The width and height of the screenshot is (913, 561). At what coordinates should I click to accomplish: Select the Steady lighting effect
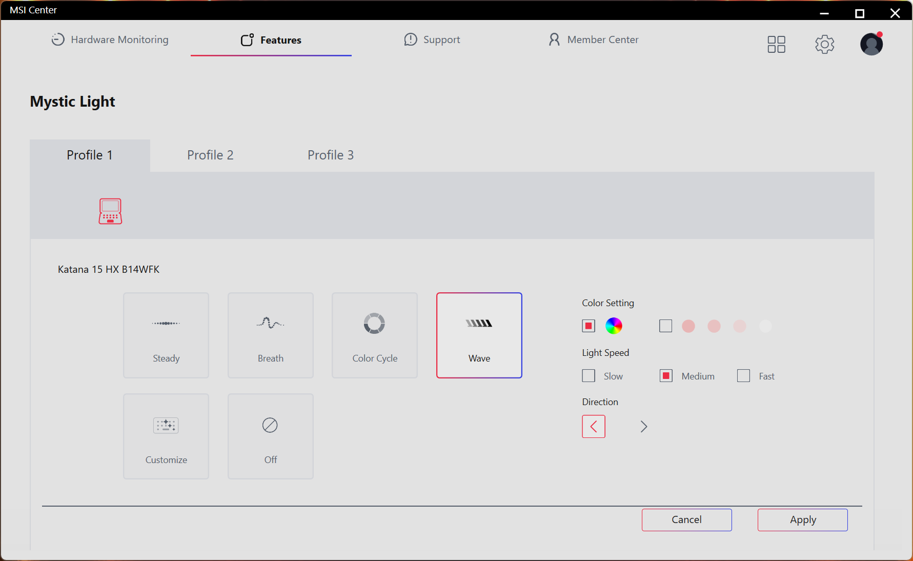tap(166, 335)
